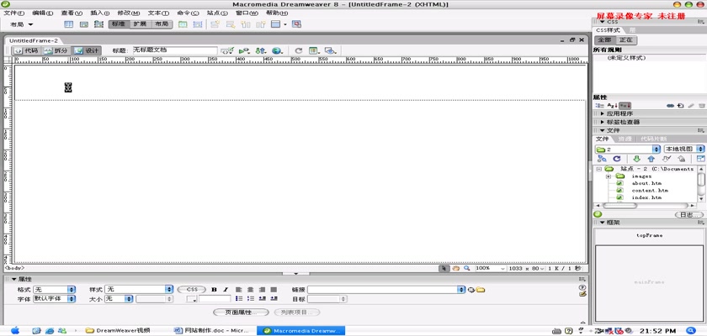The width and height of the screenshot is (707, 336).
Task: Click the attach style sheet link icon
Action: (670, 105)
